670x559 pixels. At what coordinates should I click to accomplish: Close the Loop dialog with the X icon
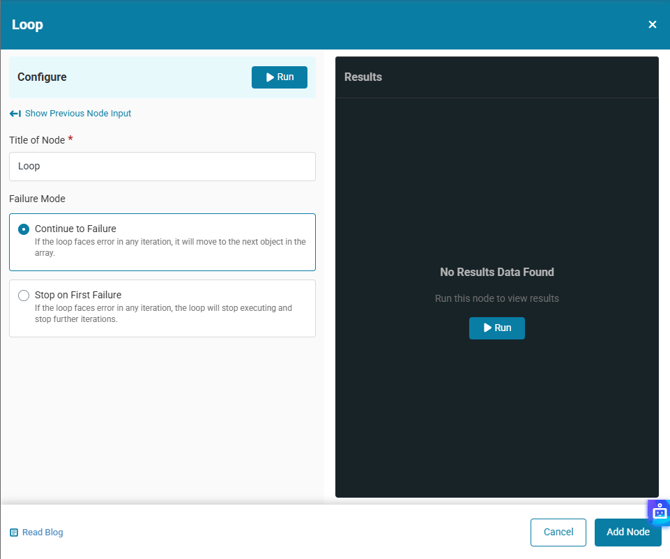pyautogui.click(x=653, y=24)
